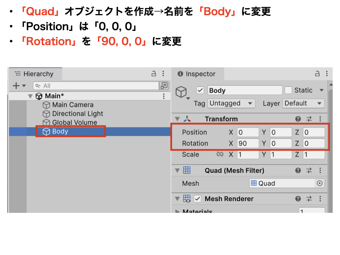Click Rotation Y field
The image size is (340, 255).
(x=281, y=143)
